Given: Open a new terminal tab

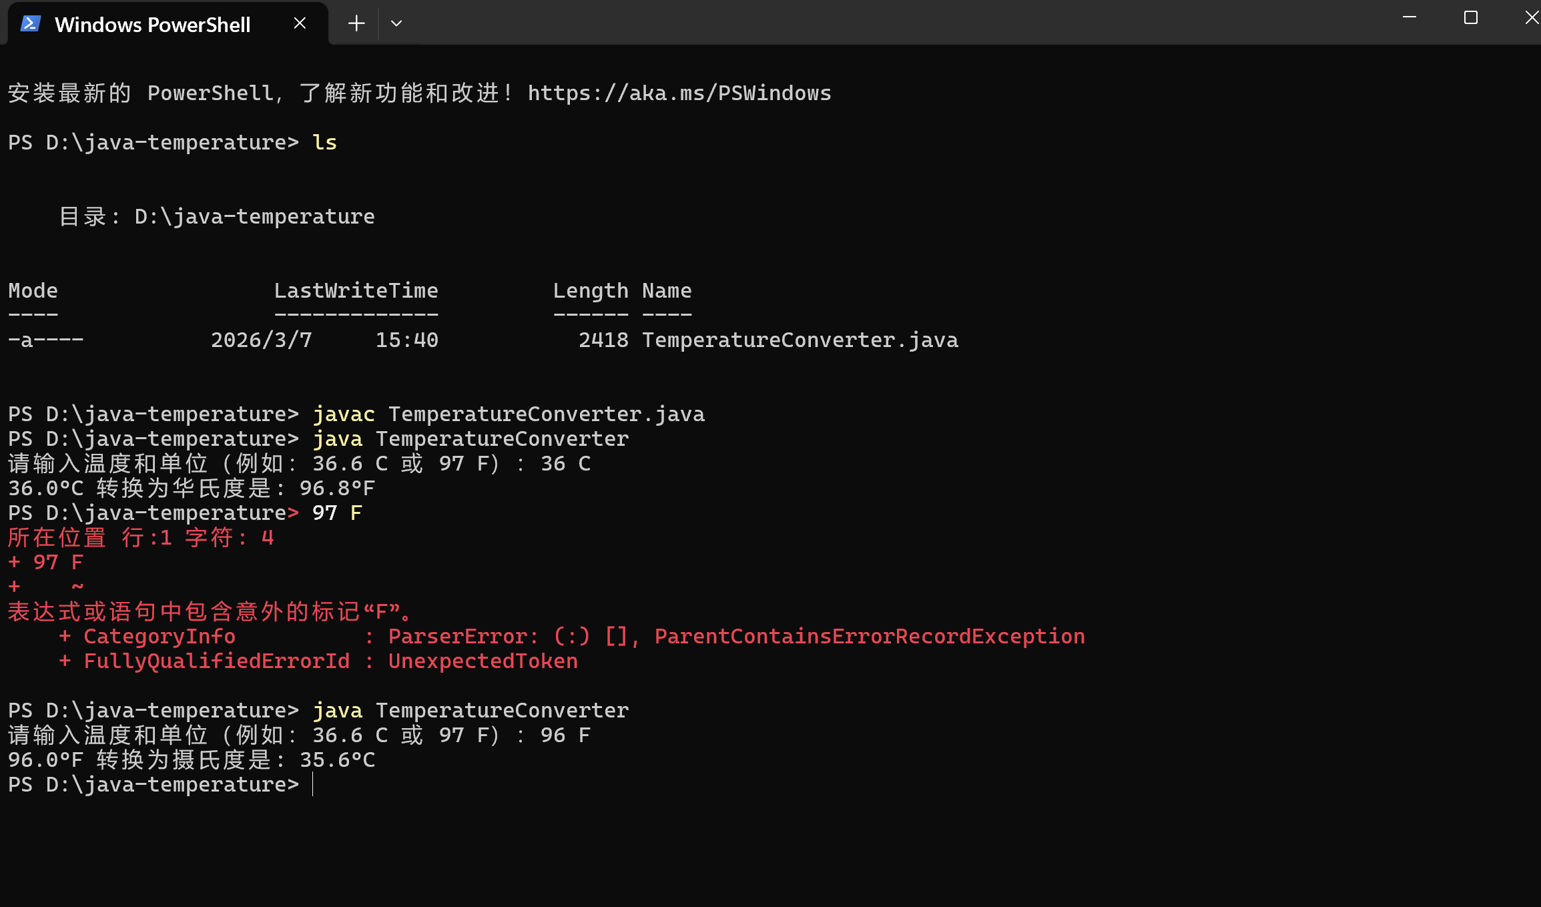Looking at the screenshot, I should pos(356,23).
